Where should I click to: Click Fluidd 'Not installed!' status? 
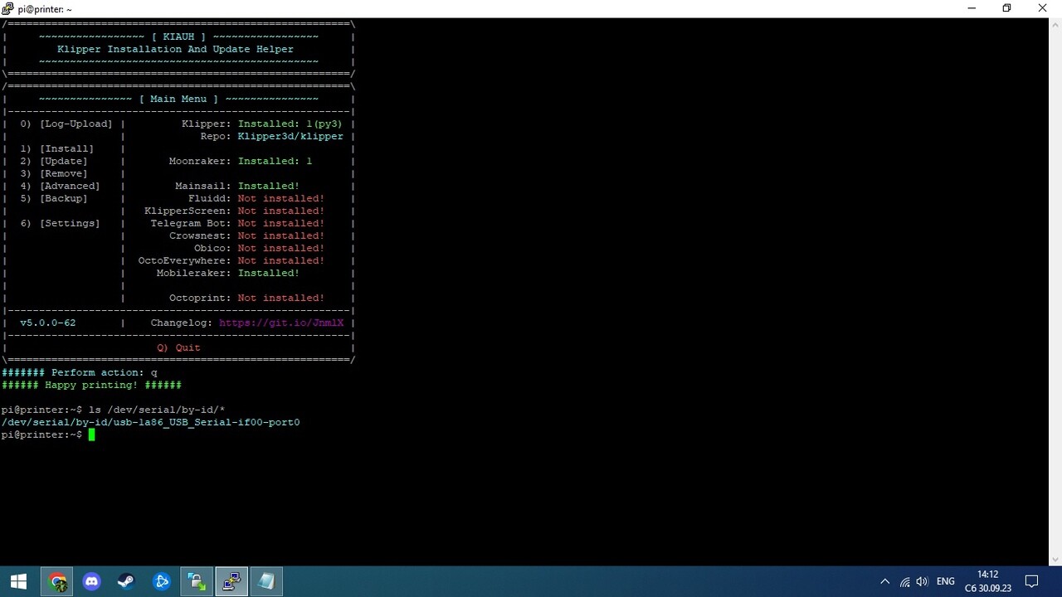281,198
